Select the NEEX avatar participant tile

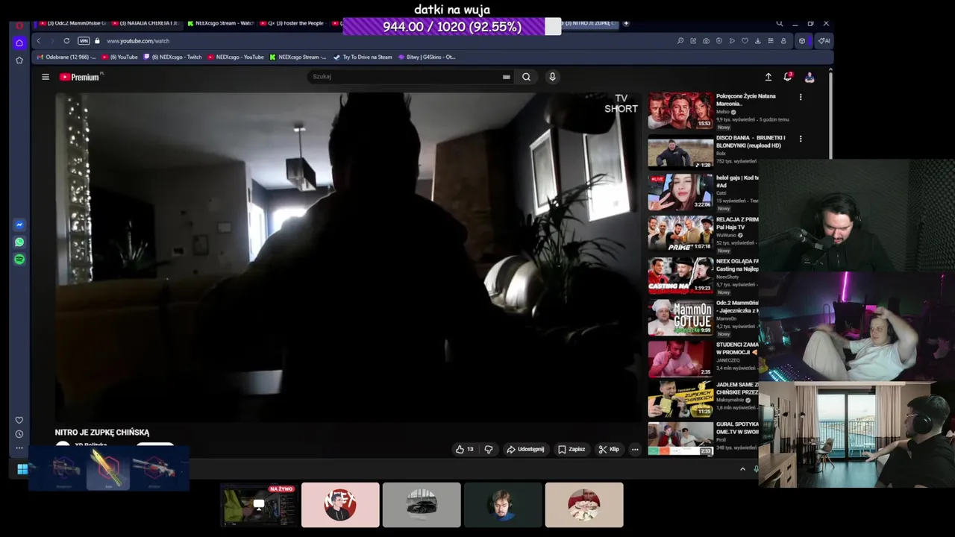(x=340, y=505)
